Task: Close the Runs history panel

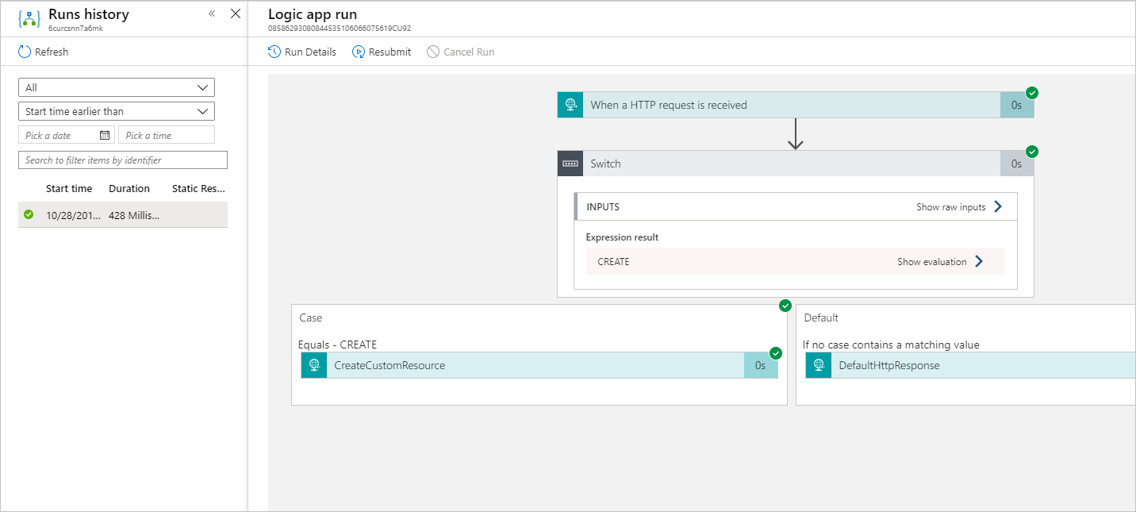Action: 236,13
